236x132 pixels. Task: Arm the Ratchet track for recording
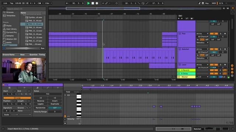(225, 49)
